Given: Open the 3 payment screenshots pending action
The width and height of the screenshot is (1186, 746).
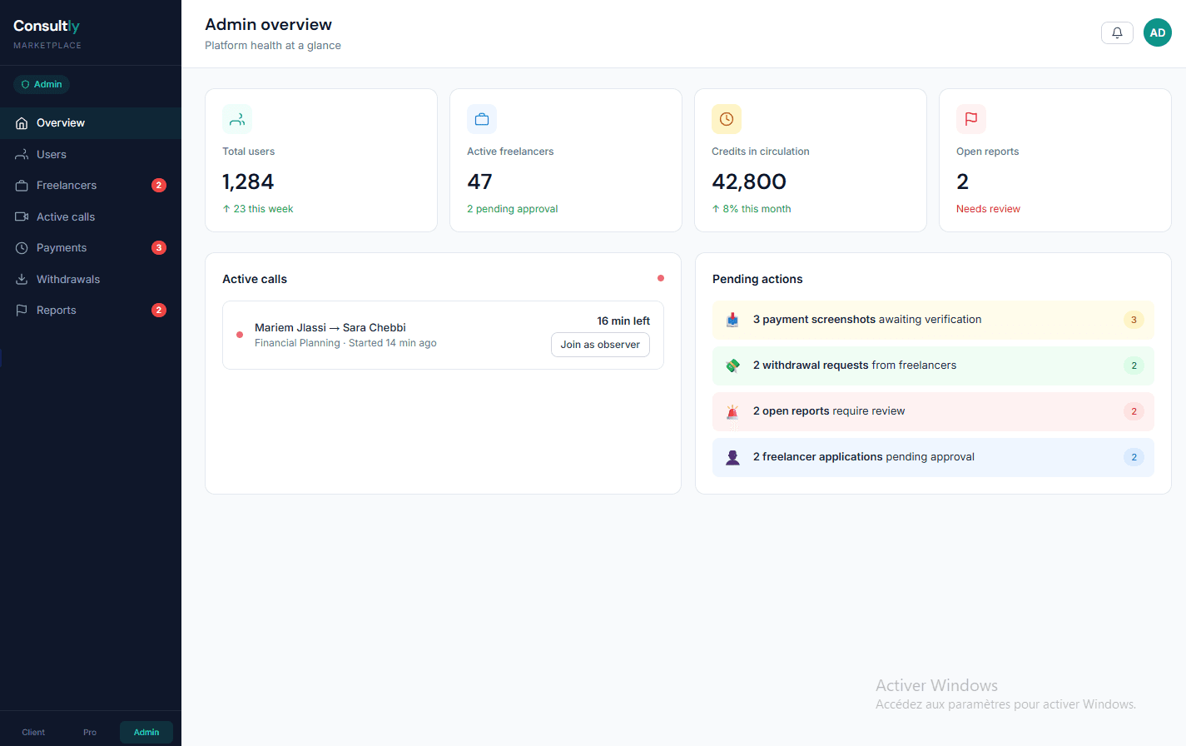Looking at the screenshot, I should [933, 320].
